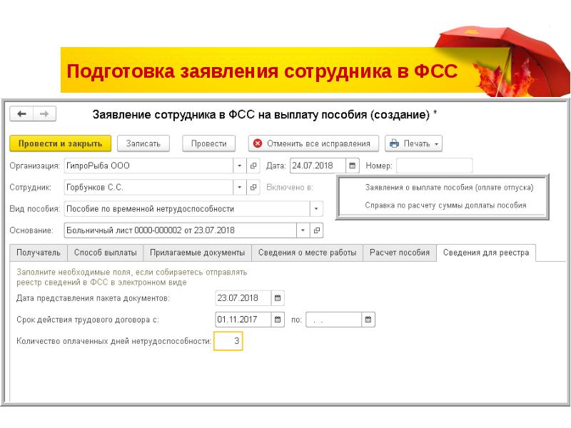Image resolution: width=571 pixels, height=428 pixels.
Task: Open calendar for contract start date
Action: [278, 320]
